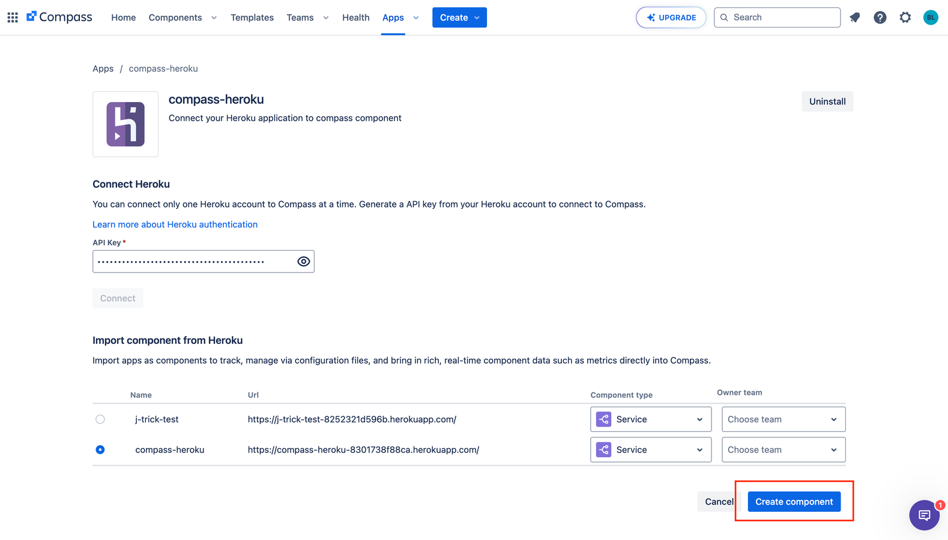The width and height of the screenshot is (948, 540).
Task: Expand the Apps menu chevron
Action: click(x=416, y=18)
